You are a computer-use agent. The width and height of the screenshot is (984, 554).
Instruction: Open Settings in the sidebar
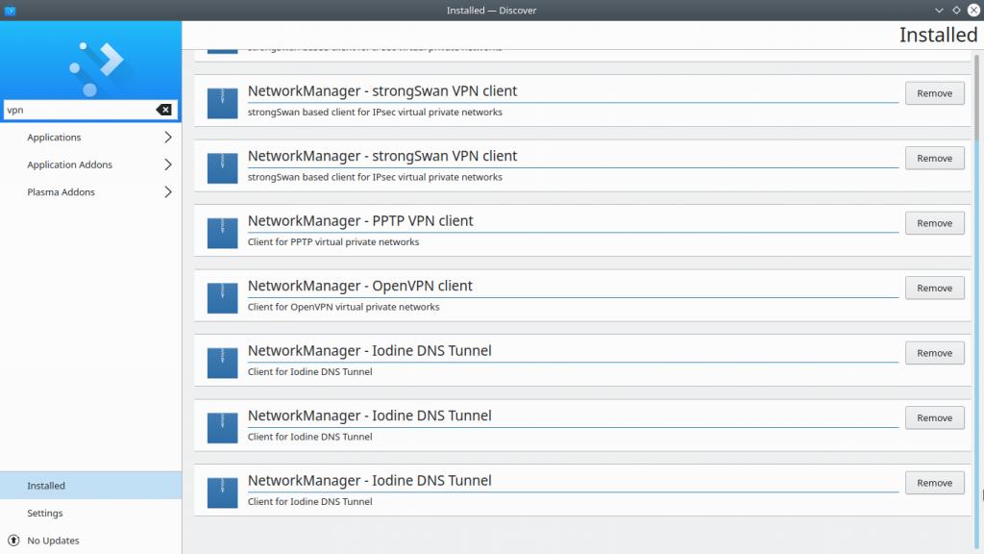click(x=45, y=514)
